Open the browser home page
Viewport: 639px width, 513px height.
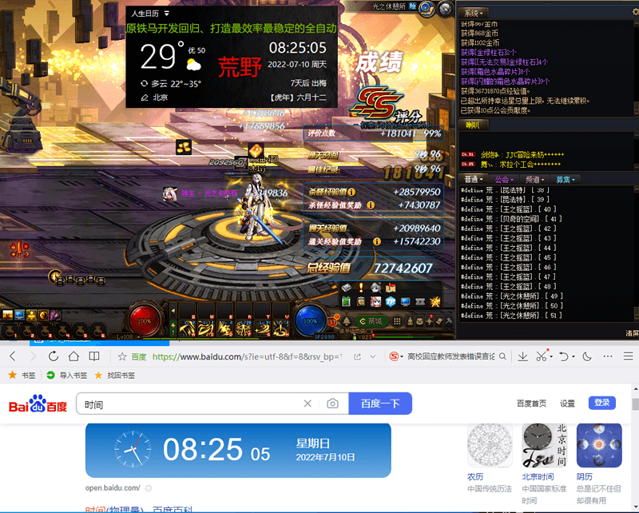tap(73, 356)
